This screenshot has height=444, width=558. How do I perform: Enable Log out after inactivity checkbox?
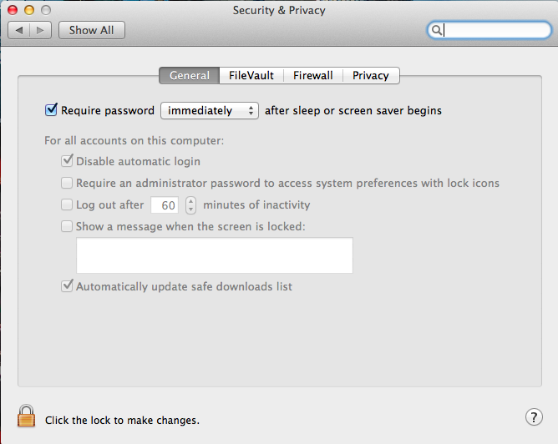67,204
